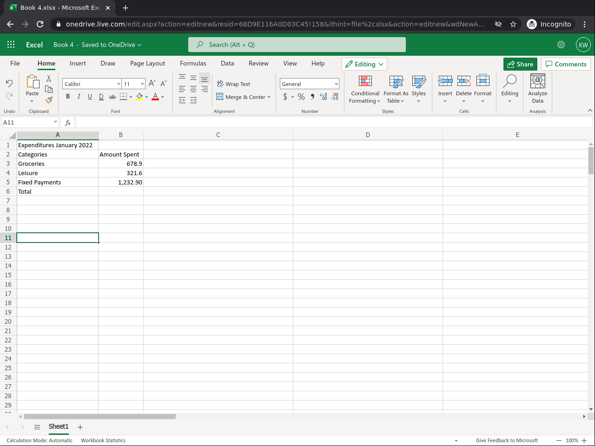This screenshot has width=595, height=446.
Task: Expand the Merge & Center options
Action: point(269,97)
